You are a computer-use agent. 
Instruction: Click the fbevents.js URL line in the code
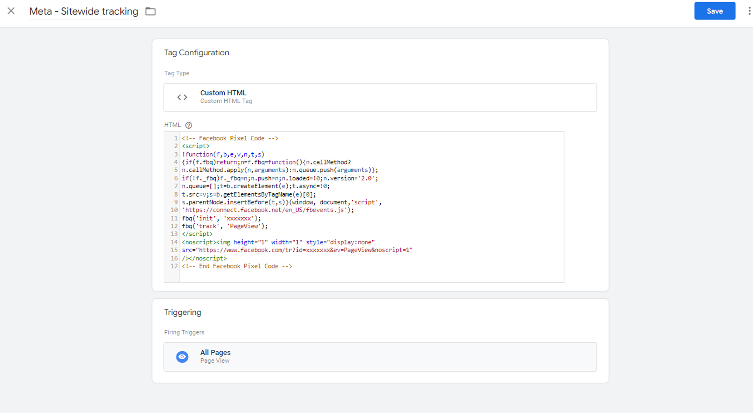click(x=268, y=210)
